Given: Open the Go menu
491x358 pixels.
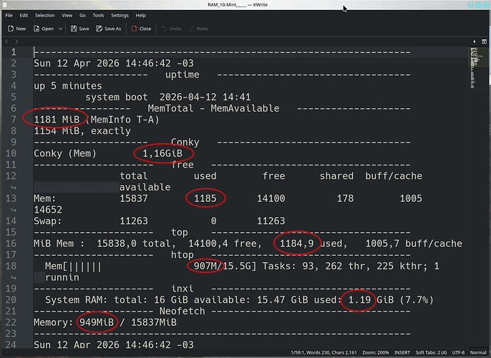Looking at the screenshot, I should (83, 15).
